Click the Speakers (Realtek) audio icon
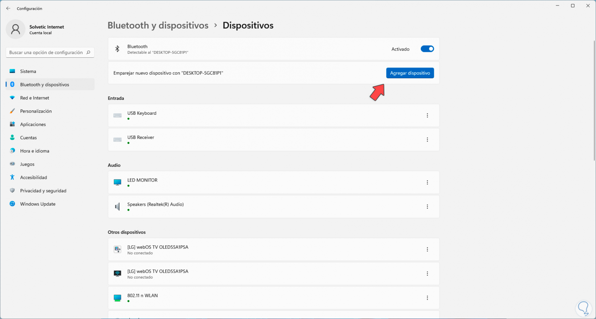Image resolution: width=596 pixels, height=319 pixels. point(117,206)
